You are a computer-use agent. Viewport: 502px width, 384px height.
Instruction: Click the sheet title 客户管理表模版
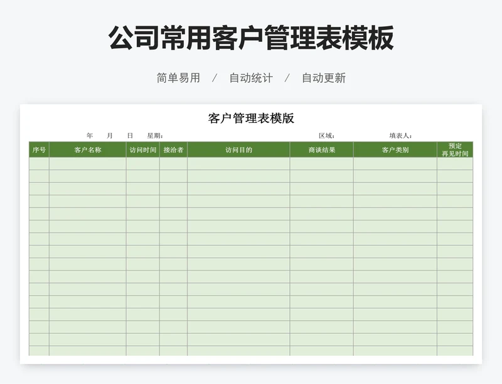pos(251,118)
